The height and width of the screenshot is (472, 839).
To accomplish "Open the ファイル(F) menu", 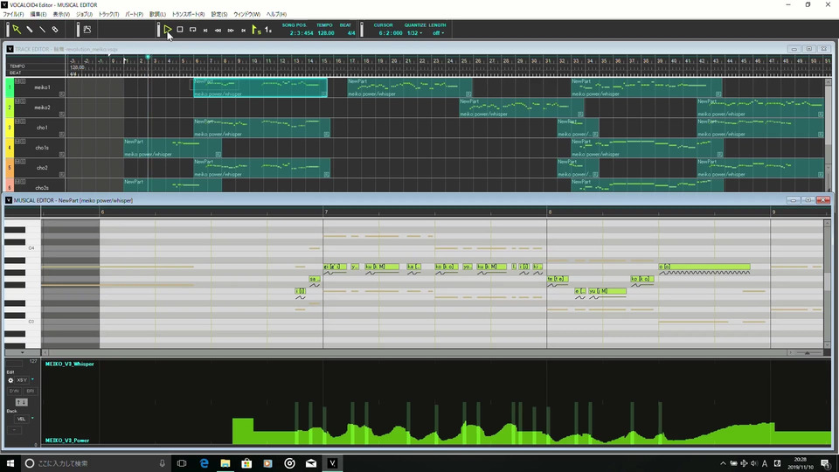I will pyautogui.click(x=13, y=15).
